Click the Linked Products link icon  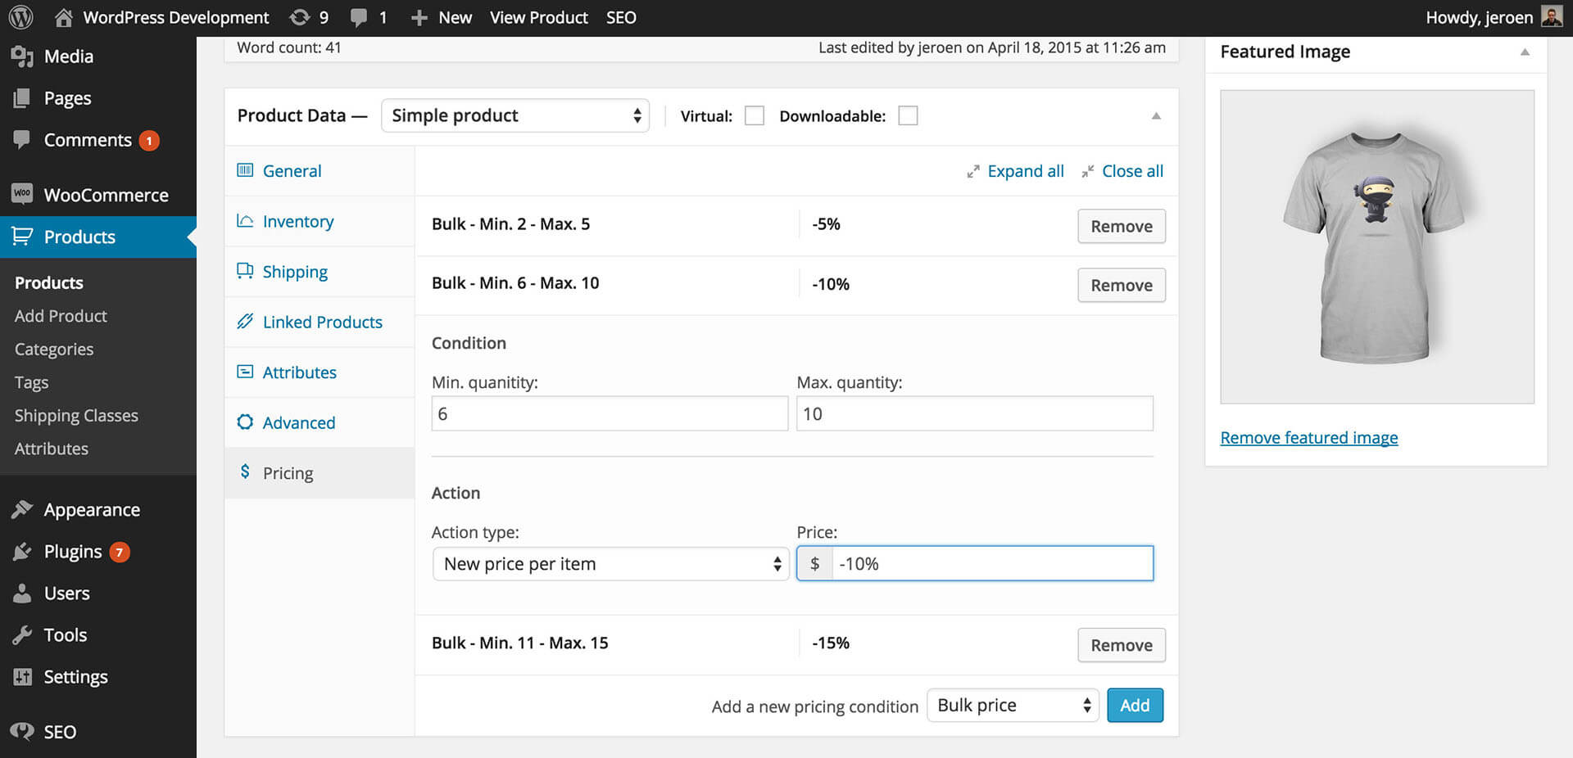click(x=245, y=321)
